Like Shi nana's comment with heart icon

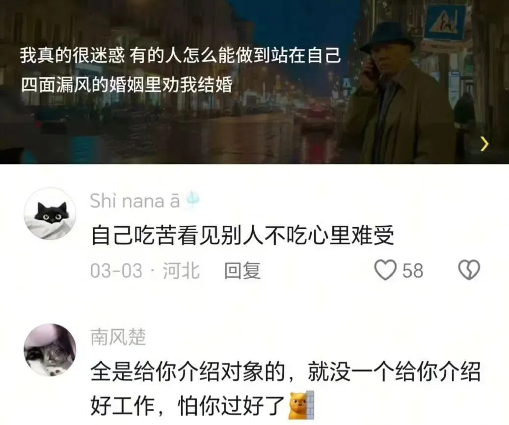coord(385,270)
